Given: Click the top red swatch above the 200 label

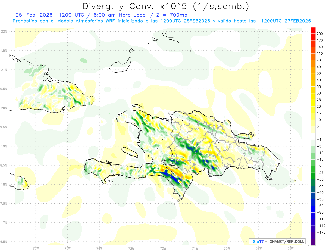Looking at the screenshot, I should [314, 30].
